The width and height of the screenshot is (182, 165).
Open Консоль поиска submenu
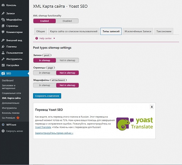click(x=11, y=113)
